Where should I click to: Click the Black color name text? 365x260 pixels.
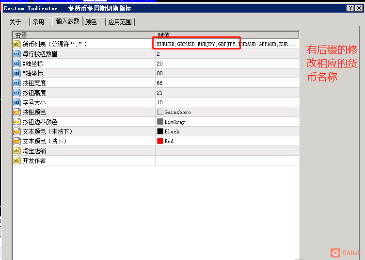(172, 131)
